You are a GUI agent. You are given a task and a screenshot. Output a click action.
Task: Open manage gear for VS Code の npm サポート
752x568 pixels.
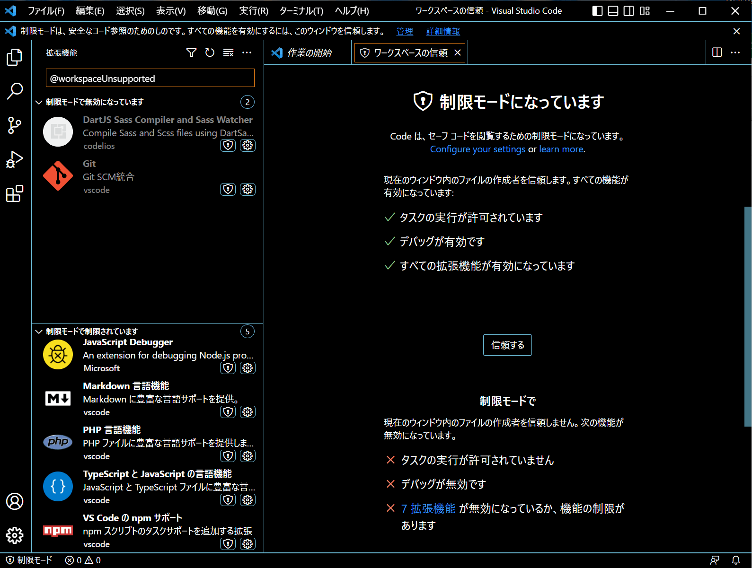(x=248, y=544)
